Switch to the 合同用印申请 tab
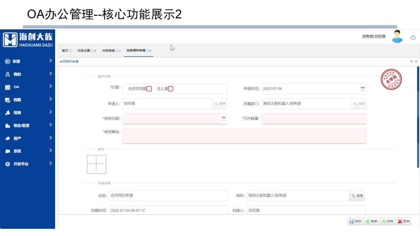 click(x=136, y=50)
